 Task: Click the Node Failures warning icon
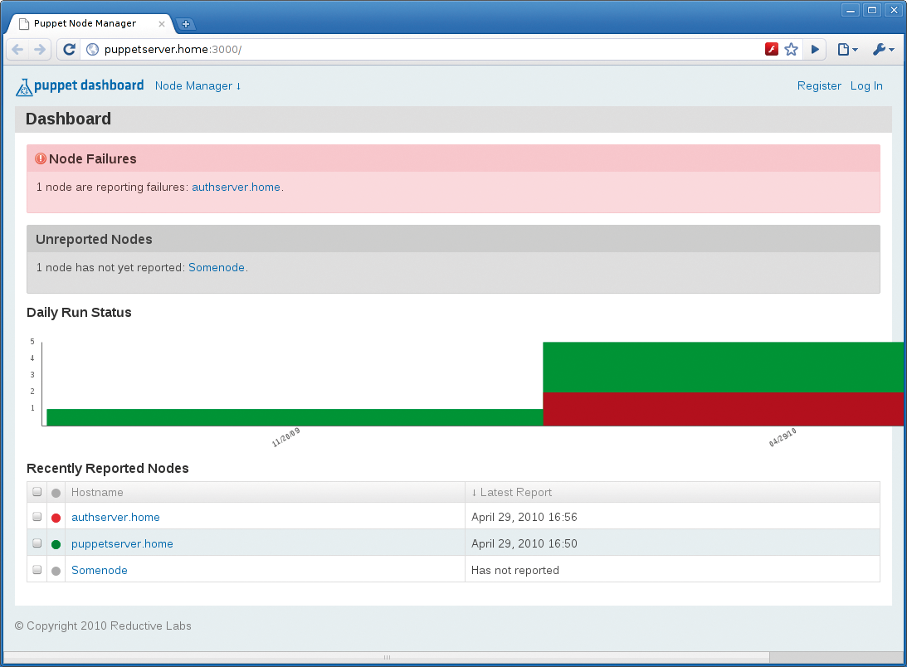pos(41,158)
